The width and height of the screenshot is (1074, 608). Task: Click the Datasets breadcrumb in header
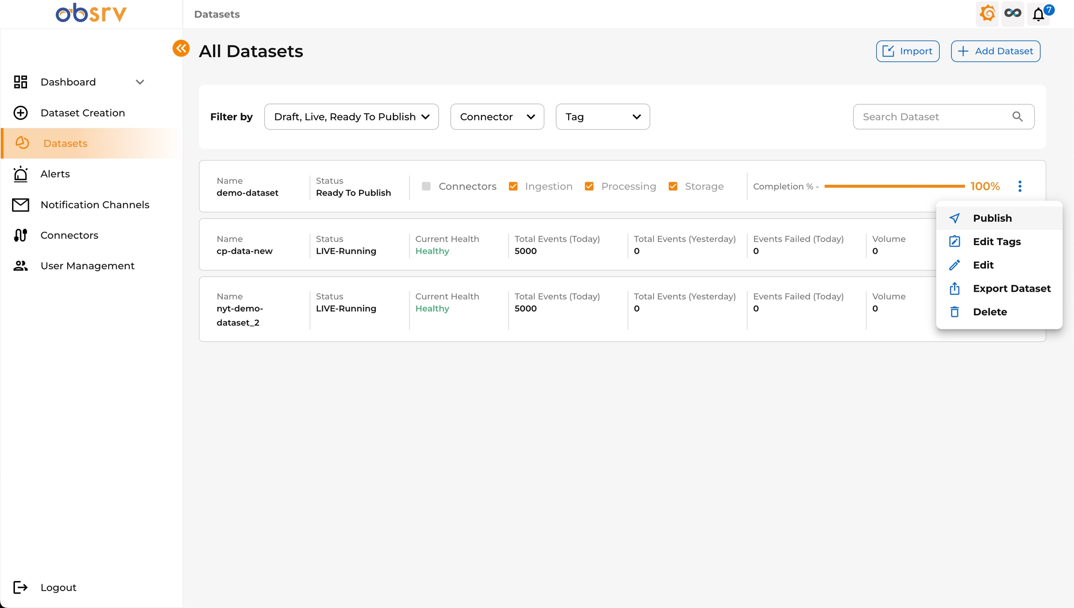(x=217, y=14)
